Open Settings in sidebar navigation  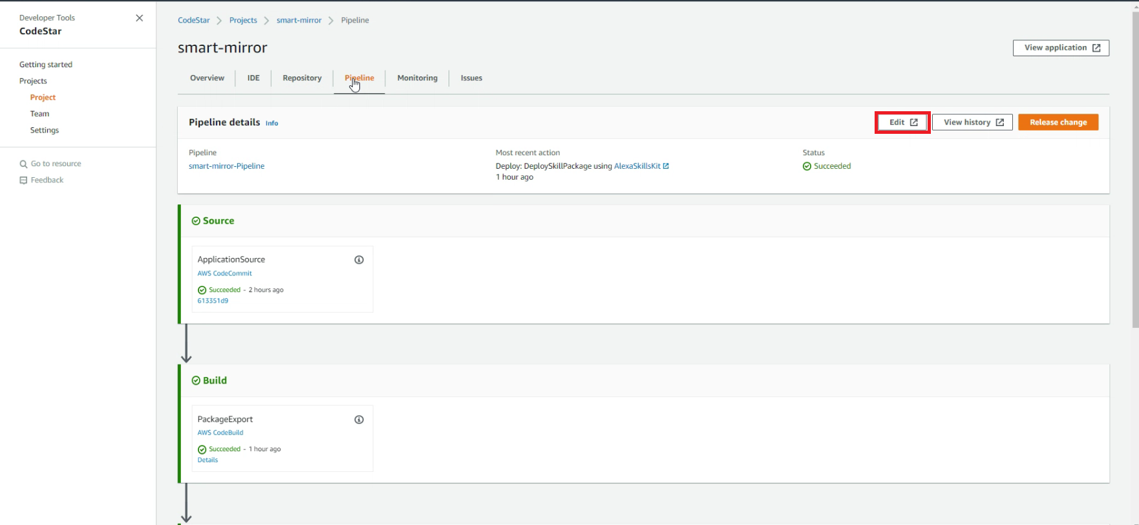[x=45, y=131]
